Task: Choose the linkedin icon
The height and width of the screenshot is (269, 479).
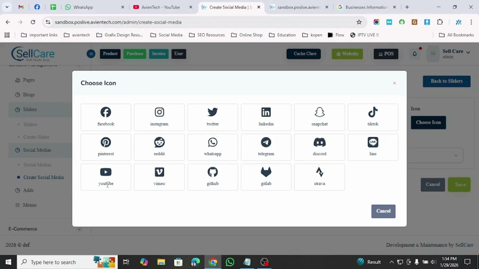Action: pyautogui.click(x=266, y=117)
